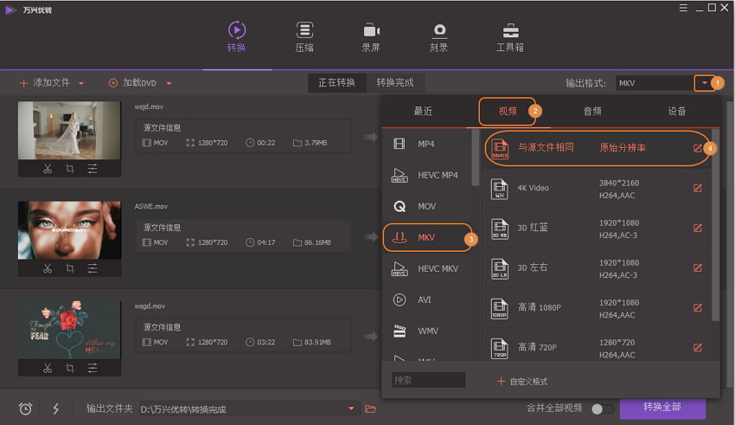Switch to the 音频 tab
This screenshot has width=735, height=425.
[592, 111]
